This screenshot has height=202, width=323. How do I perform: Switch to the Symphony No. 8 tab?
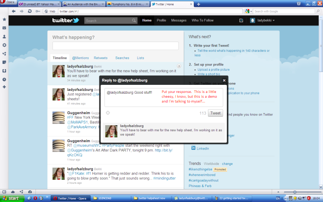pos(128,4)
